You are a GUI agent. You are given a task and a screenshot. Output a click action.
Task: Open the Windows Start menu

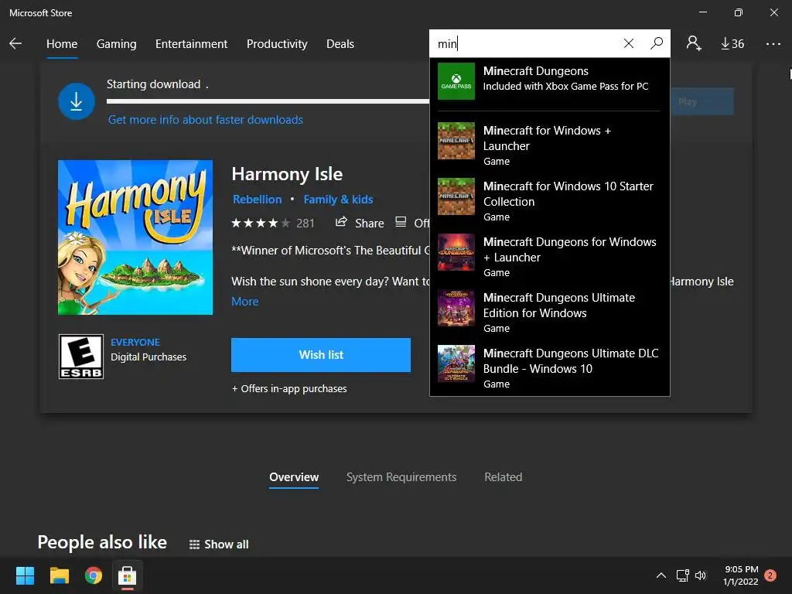point(25,575)
